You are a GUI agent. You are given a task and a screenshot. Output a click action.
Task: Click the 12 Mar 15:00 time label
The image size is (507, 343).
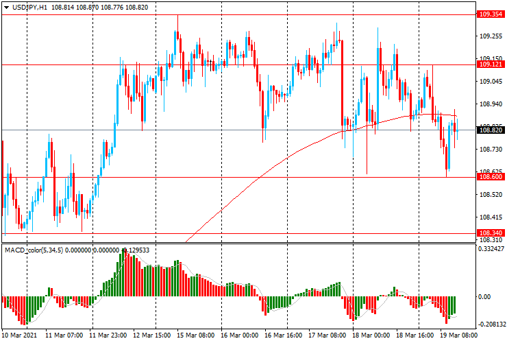[x=152, y=335]
